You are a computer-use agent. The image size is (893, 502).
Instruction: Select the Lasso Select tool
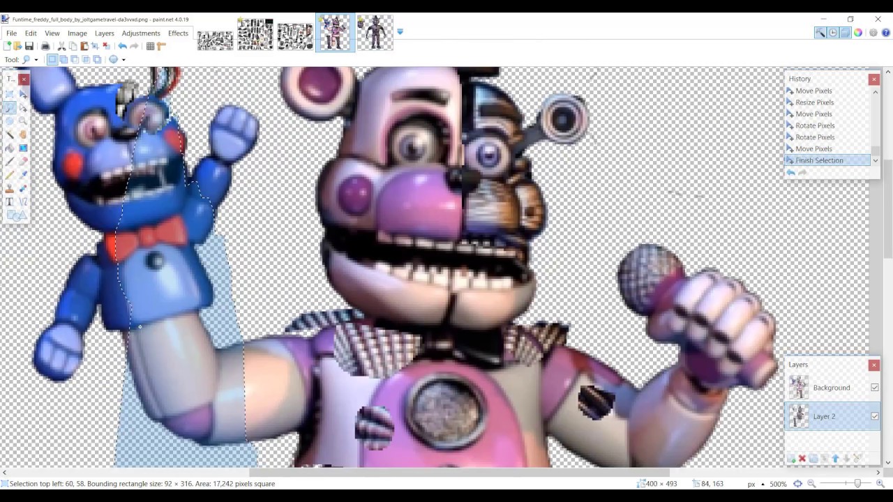click(x=10, y=107)
